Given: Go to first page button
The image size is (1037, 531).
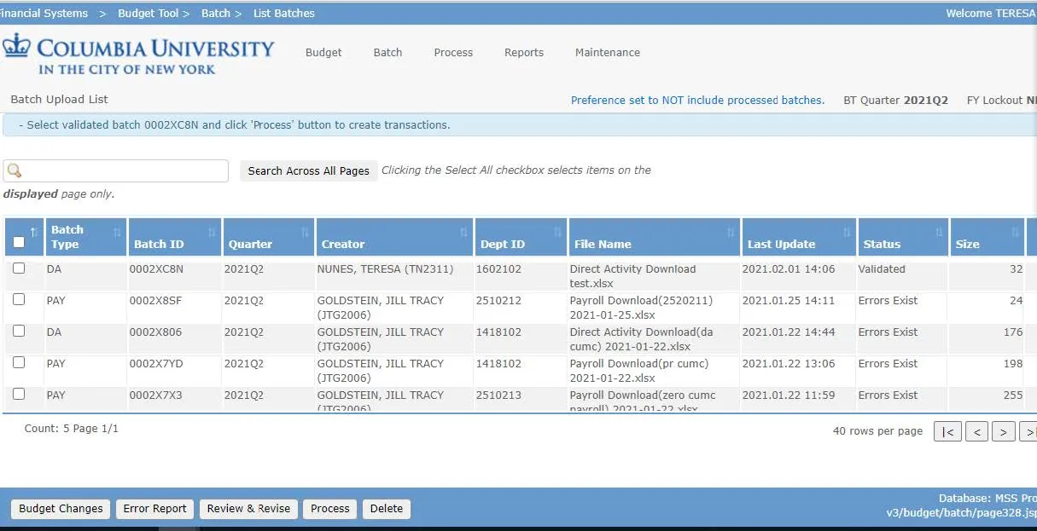Looking at the screenshot, I should tap(948, 432).
